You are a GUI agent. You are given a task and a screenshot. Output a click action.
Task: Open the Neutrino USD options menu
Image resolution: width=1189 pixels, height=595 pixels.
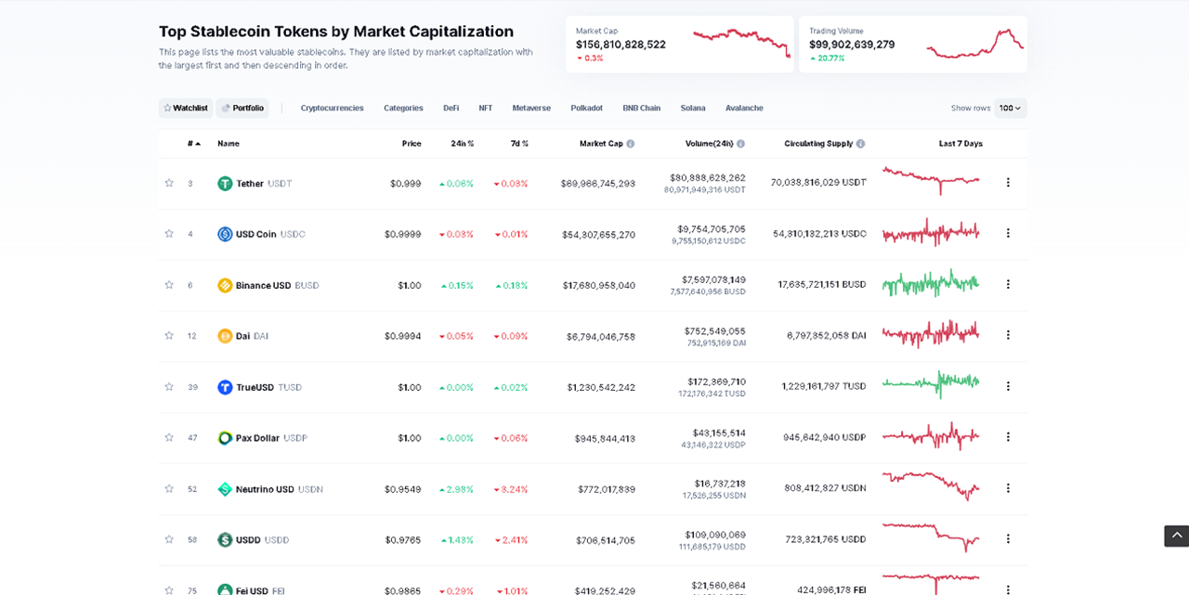point(1008,488)
